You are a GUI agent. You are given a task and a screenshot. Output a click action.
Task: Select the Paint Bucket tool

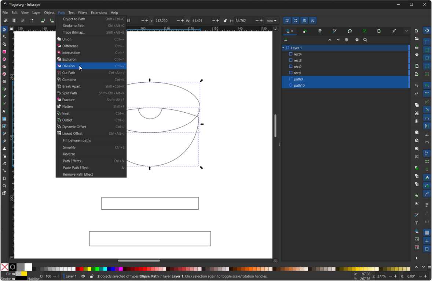pyautogui.click(x=4, y=141)
